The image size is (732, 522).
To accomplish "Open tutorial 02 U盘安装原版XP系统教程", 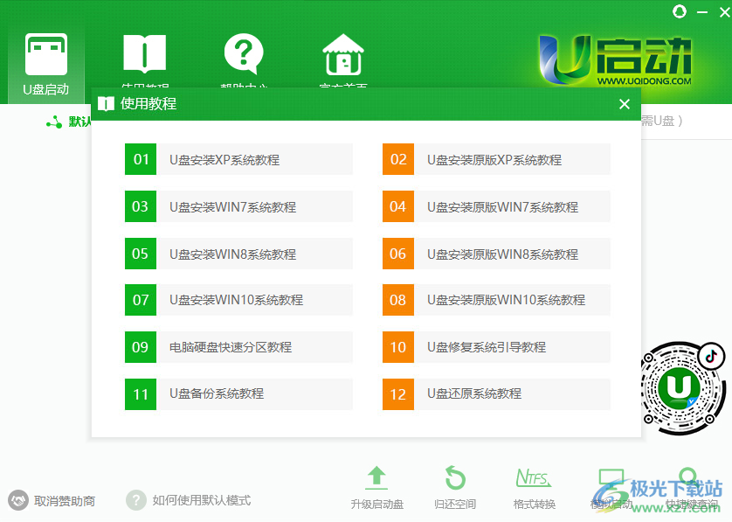I will [496, 159].
